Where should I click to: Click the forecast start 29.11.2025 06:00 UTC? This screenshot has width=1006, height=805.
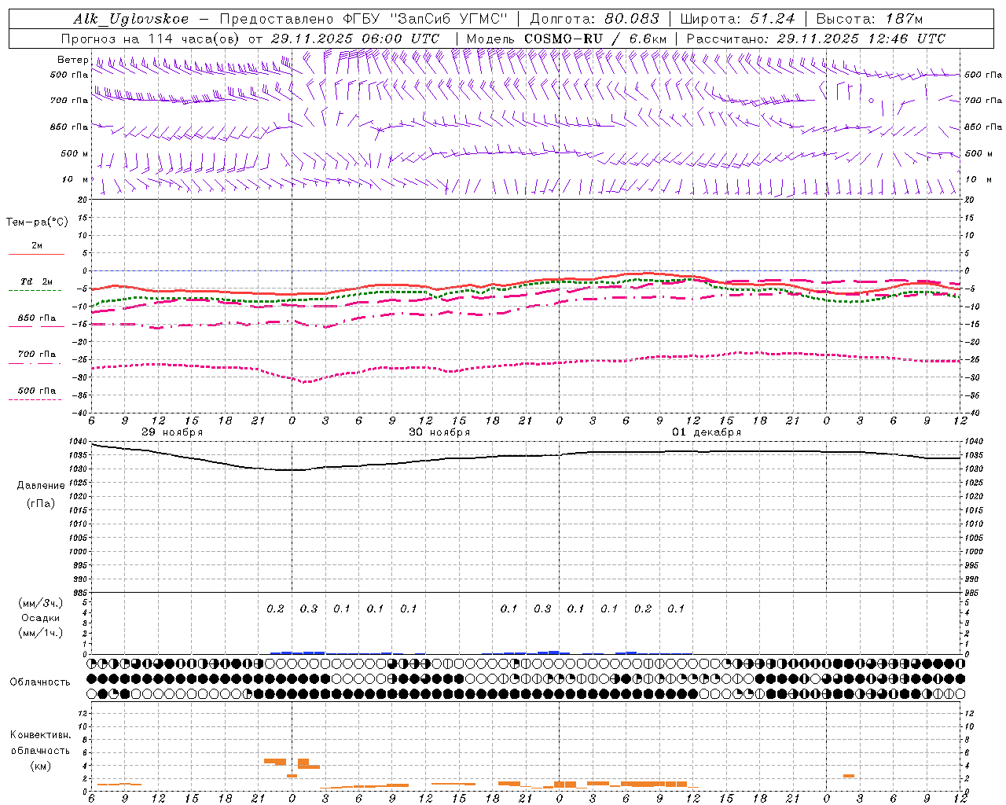pos(355,39)
